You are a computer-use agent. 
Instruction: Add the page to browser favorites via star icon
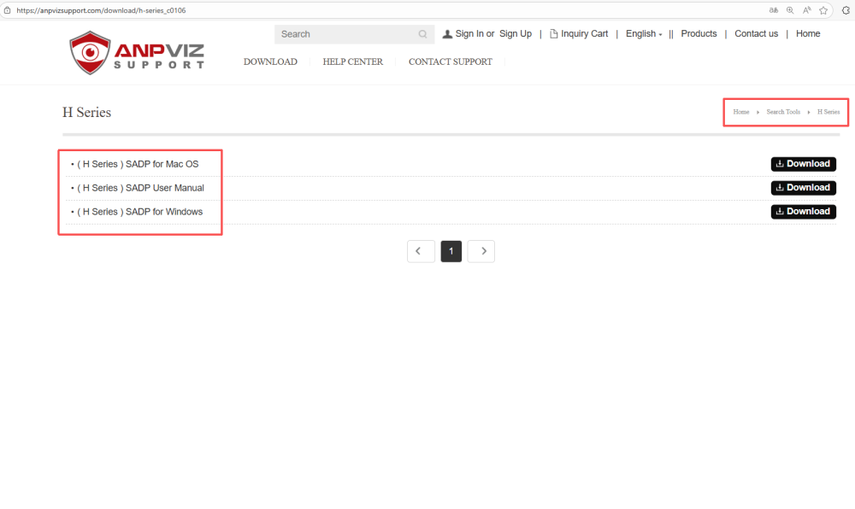(823, 10)
